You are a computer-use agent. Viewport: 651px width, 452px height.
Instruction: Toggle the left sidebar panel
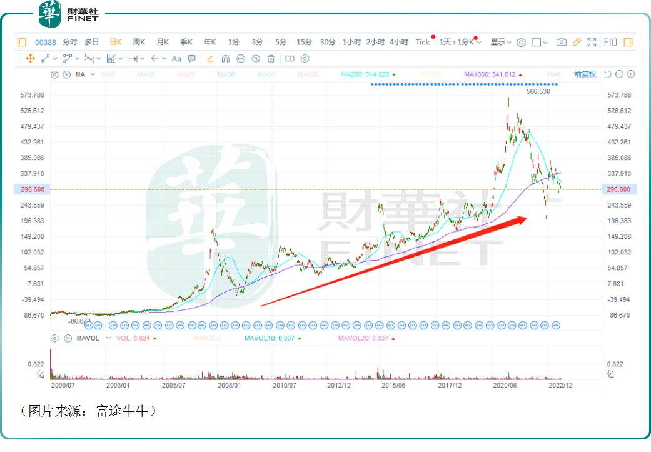click(x=21, y=42)
